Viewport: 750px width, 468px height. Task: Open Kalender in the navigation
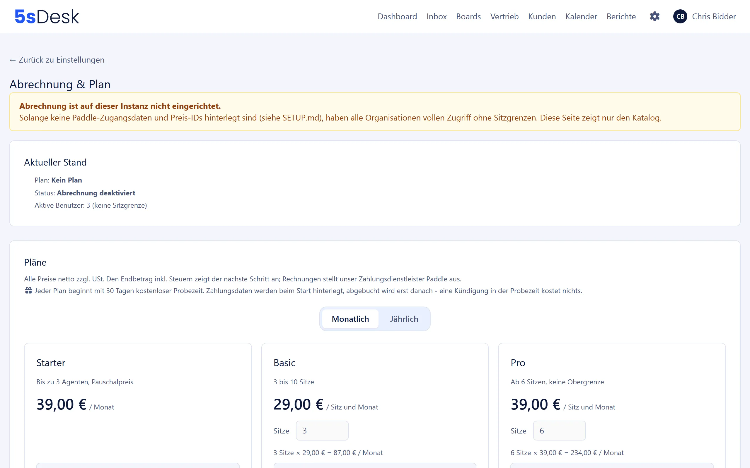(x=581, y=16)
